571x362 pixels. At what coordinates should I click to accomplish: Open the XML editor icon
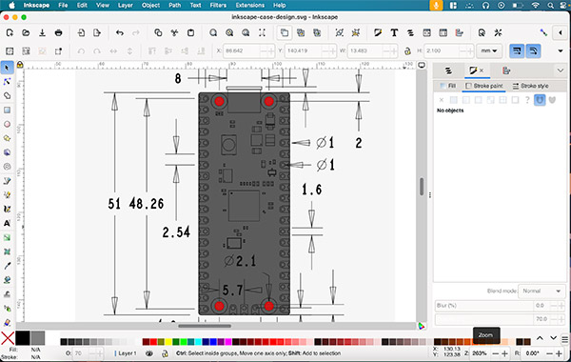tap(426, 32)
